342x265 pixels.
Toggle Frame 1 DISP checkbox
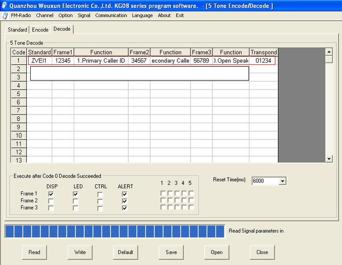pos(51,194)
